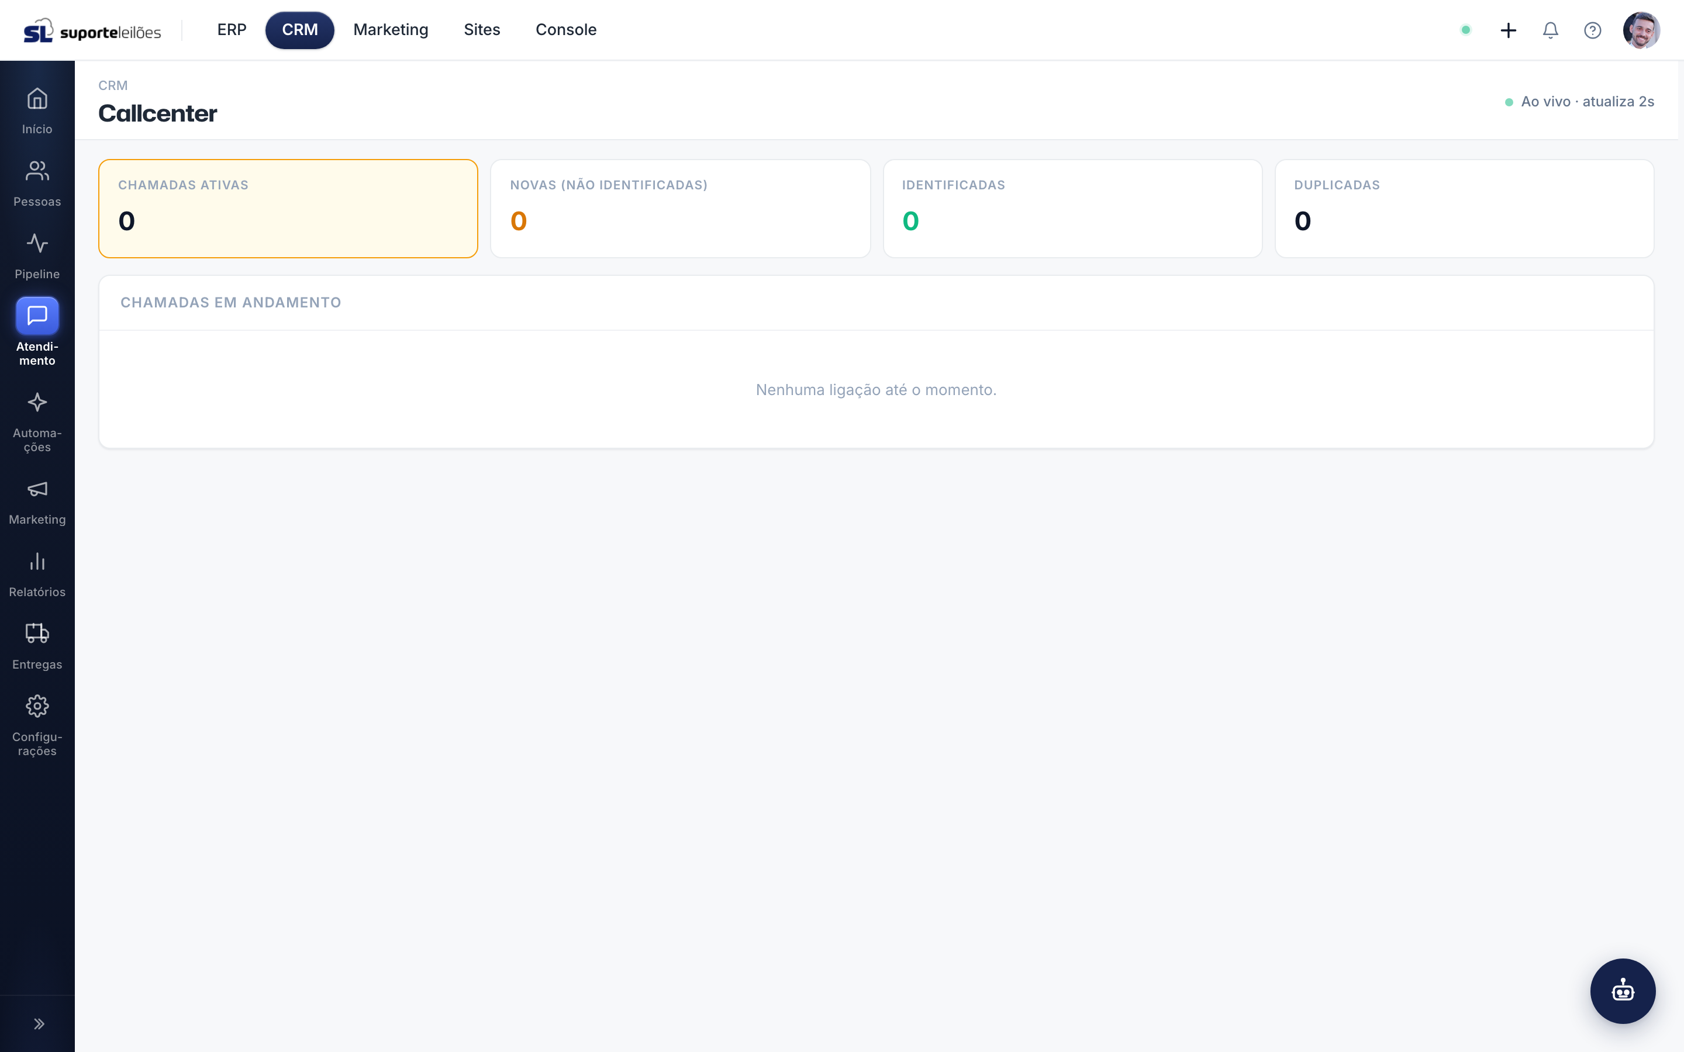This screenshot has width=1684, height=1052.
Task: Click the CRM breadcrumb above Callcenter
Action: [x=113, y=85]
